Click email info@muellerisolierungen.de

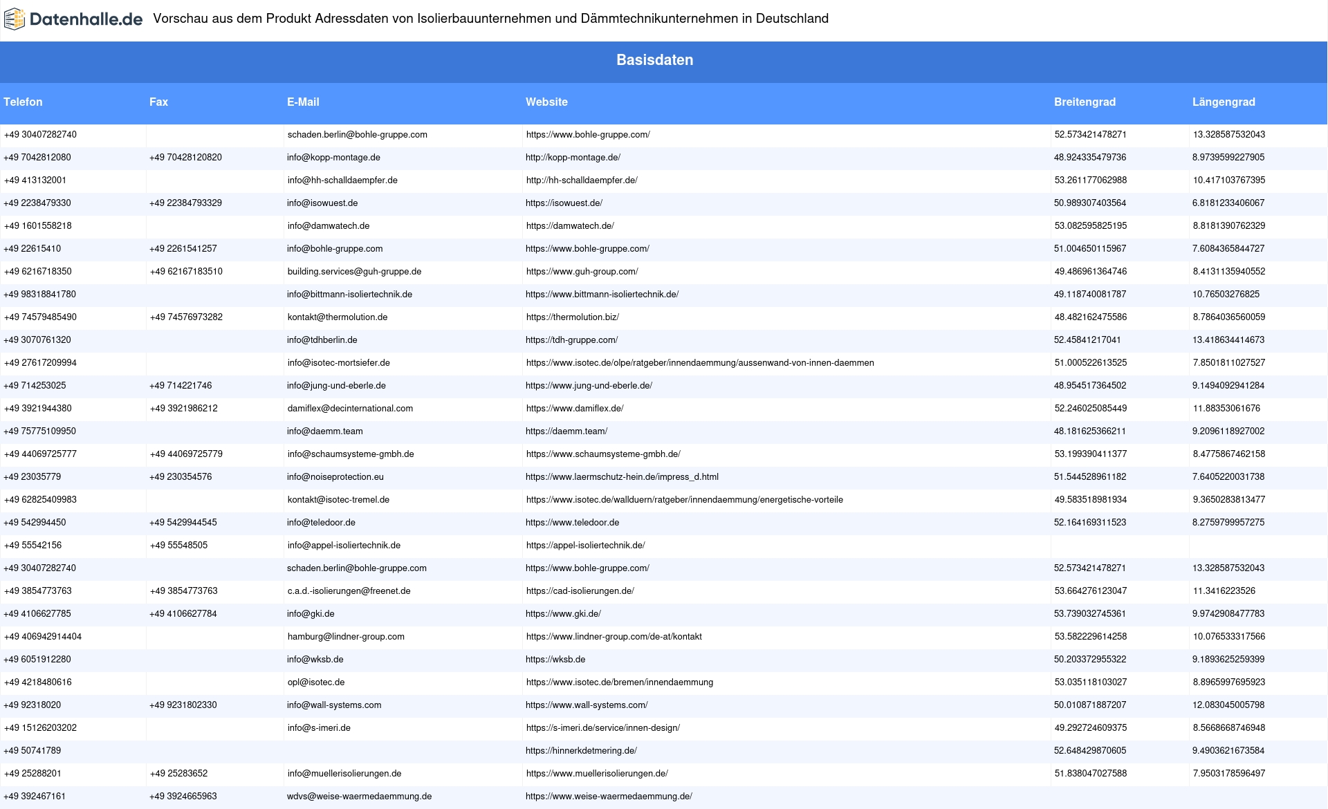tap(344, 774)
